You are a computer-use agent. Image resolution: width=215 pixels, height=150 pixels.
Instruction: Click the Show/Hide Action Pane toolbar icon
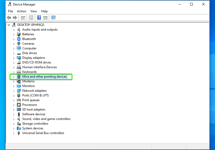(x=45, y=18)
